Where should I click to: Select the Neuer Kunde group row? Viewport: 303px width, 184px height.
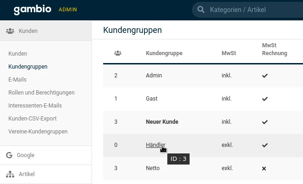[x=203, y=122]
